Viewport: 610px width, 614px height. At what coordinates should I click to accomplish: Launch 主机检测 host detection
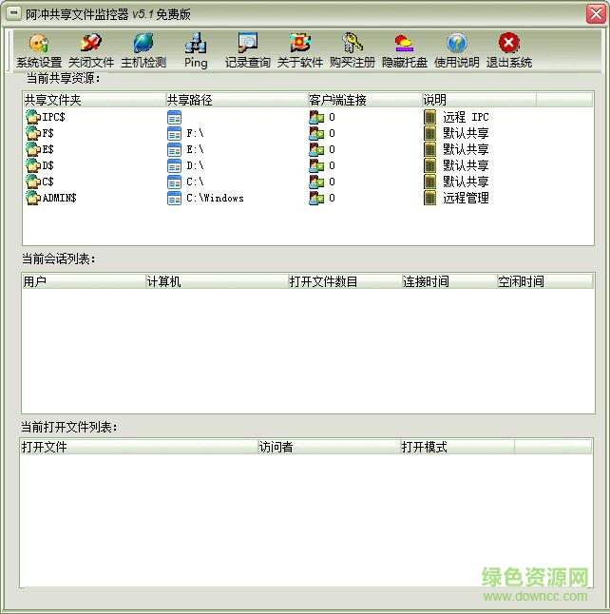pyautogui.click(x=143, y=50)
